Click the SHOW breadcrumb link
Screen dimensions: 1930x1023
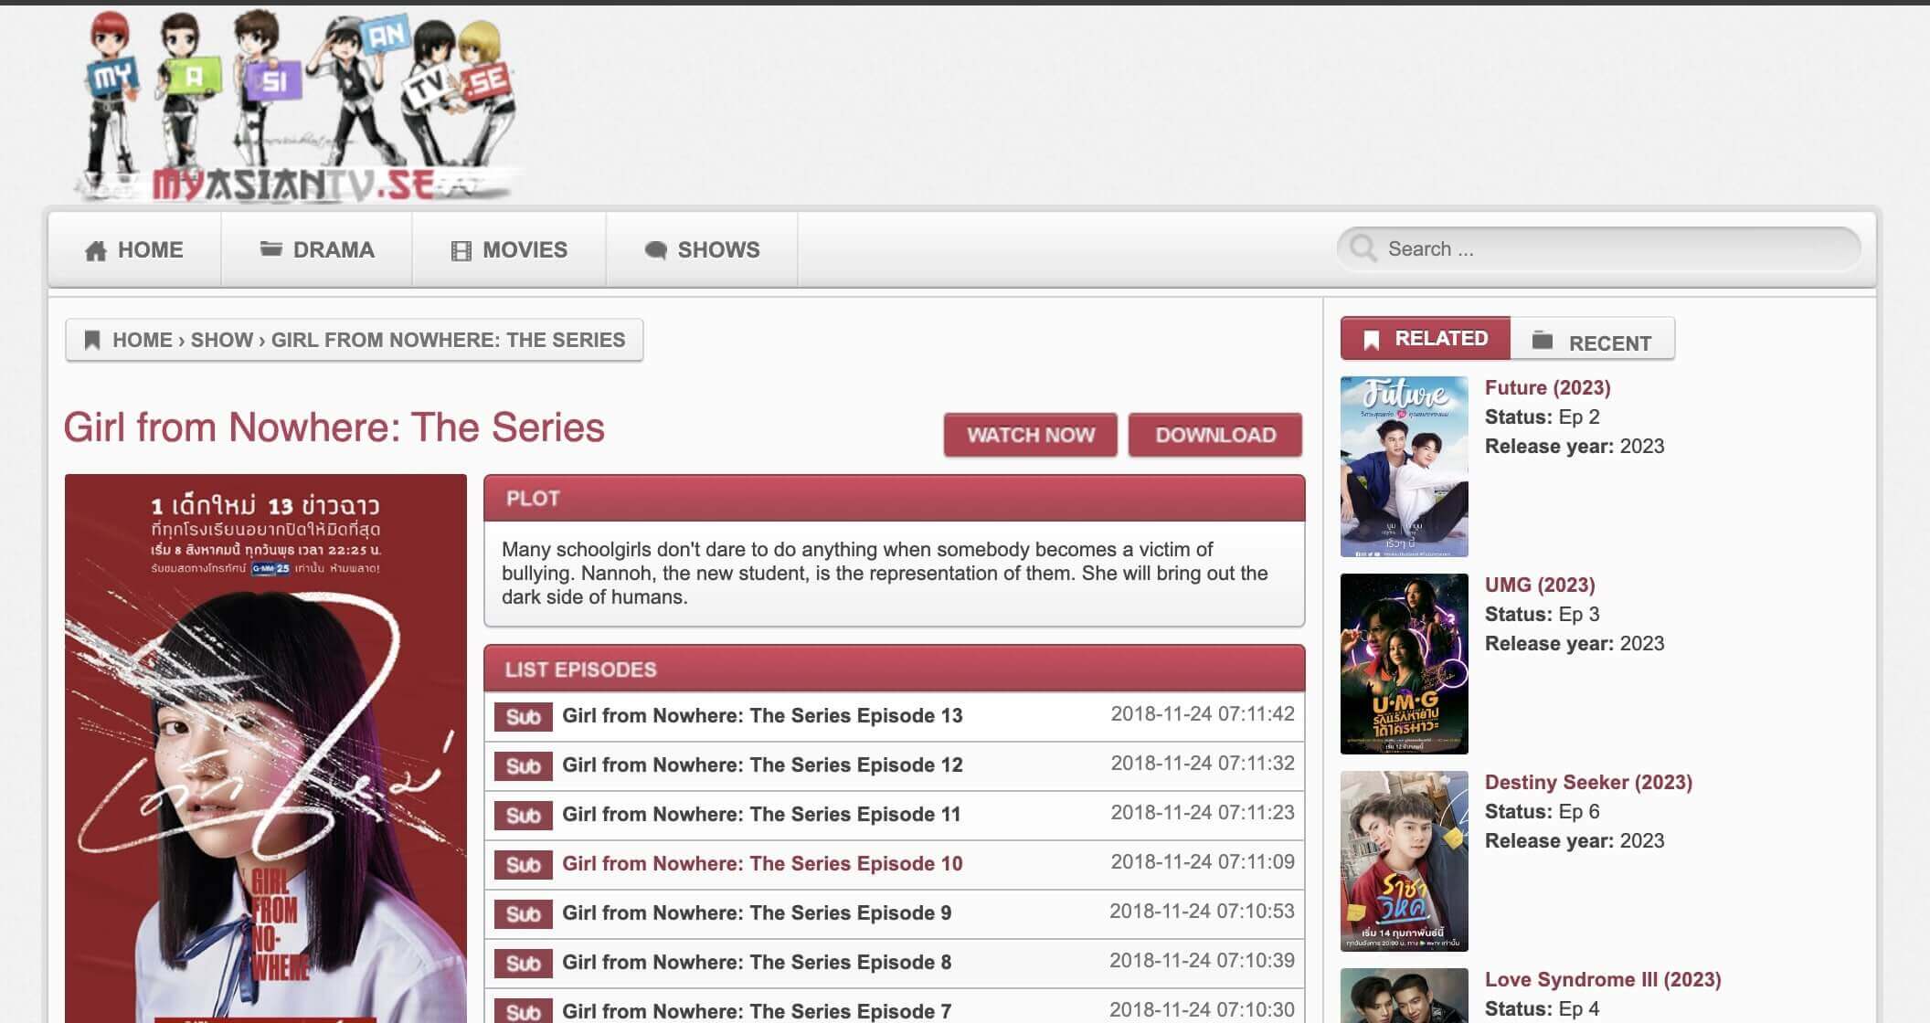(221, 341)
